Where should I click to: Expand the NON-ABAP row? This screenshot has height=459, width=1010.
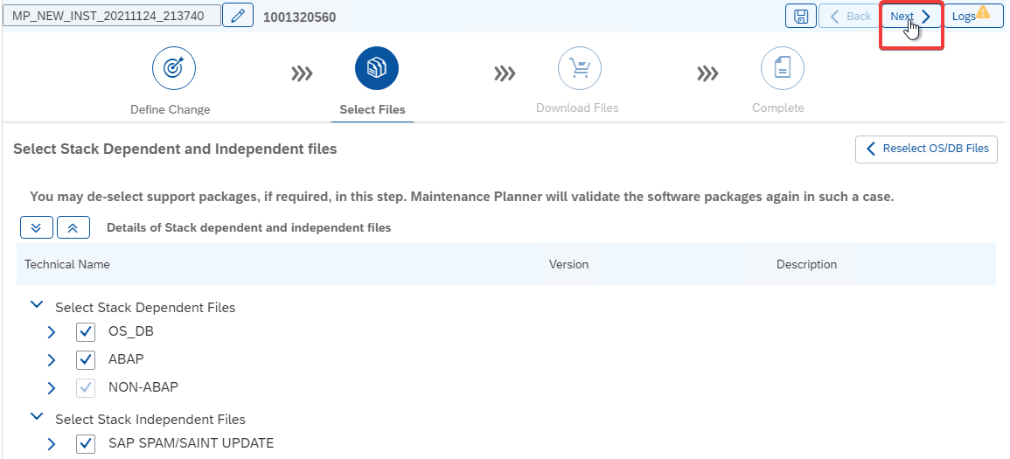tap(52, 388)
